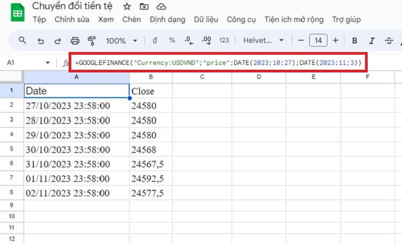Click the undo arrow

pyautogui.click(x=41, y=41)
